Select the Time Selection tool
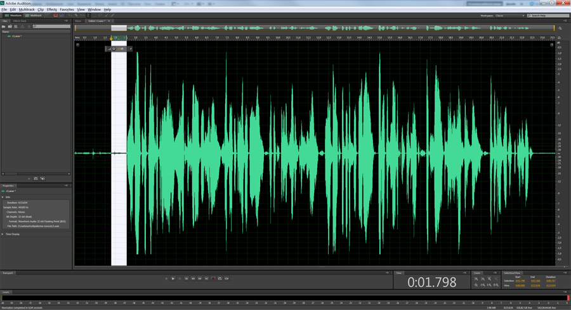Image resolution: width=571 pixels, height=310 pixels. tap(88, 15)
